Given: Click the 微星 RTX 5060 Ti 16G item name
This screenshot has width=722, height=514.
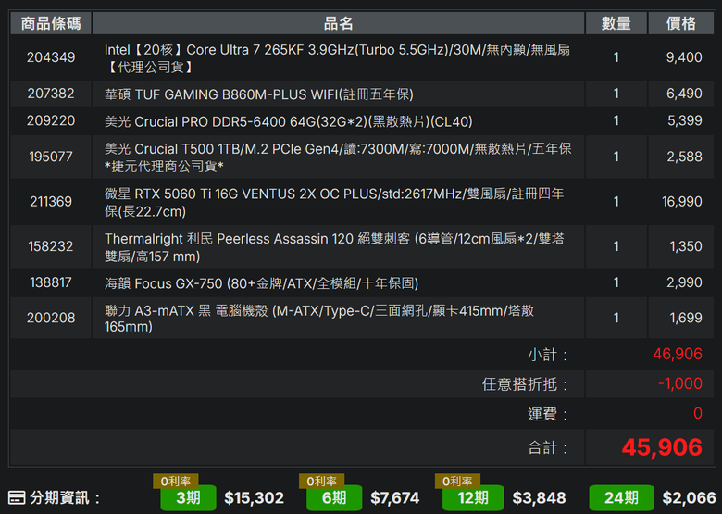Looking at the screenshot, I should coord(334,202).
